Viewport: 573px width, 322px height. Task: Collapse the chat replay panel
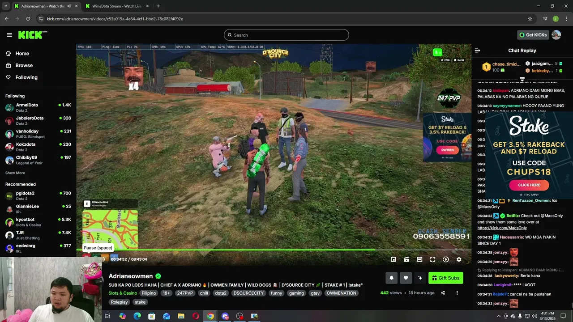coord(477,51)
